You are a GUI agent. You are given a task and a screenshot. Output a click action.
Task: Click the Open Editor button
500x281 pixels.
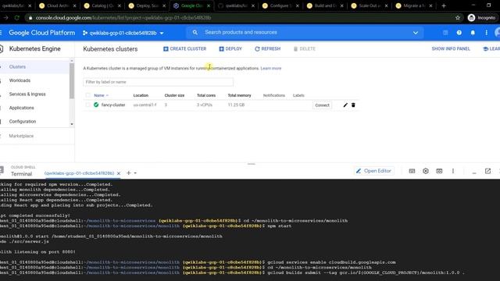click(373, 171)
